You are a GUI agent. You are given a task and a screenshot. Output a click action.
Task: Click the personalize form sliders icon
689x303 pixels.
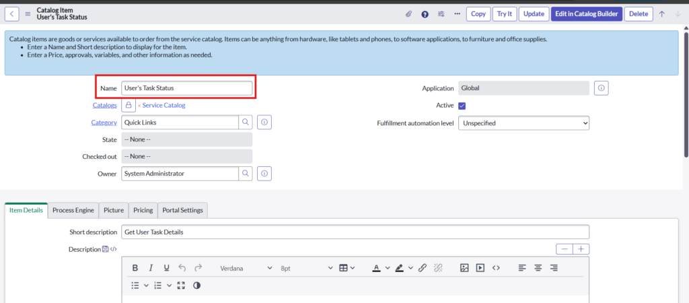click(441, 14)
